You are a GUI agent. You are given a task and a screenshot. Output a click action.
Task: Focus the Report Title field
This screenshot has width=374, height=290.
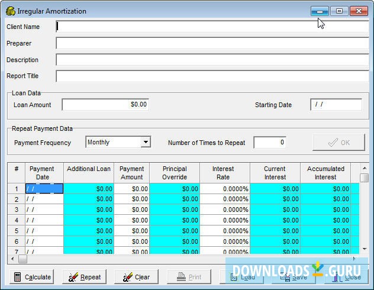tap(212, 76)
